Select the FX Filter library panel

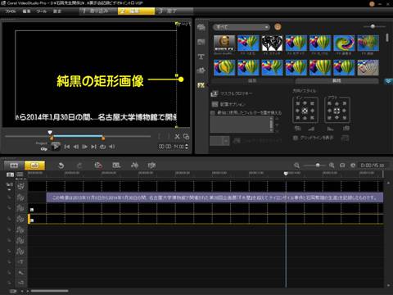point(201,85)
